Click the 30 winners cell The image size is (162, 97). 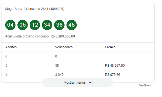[57, 66]
